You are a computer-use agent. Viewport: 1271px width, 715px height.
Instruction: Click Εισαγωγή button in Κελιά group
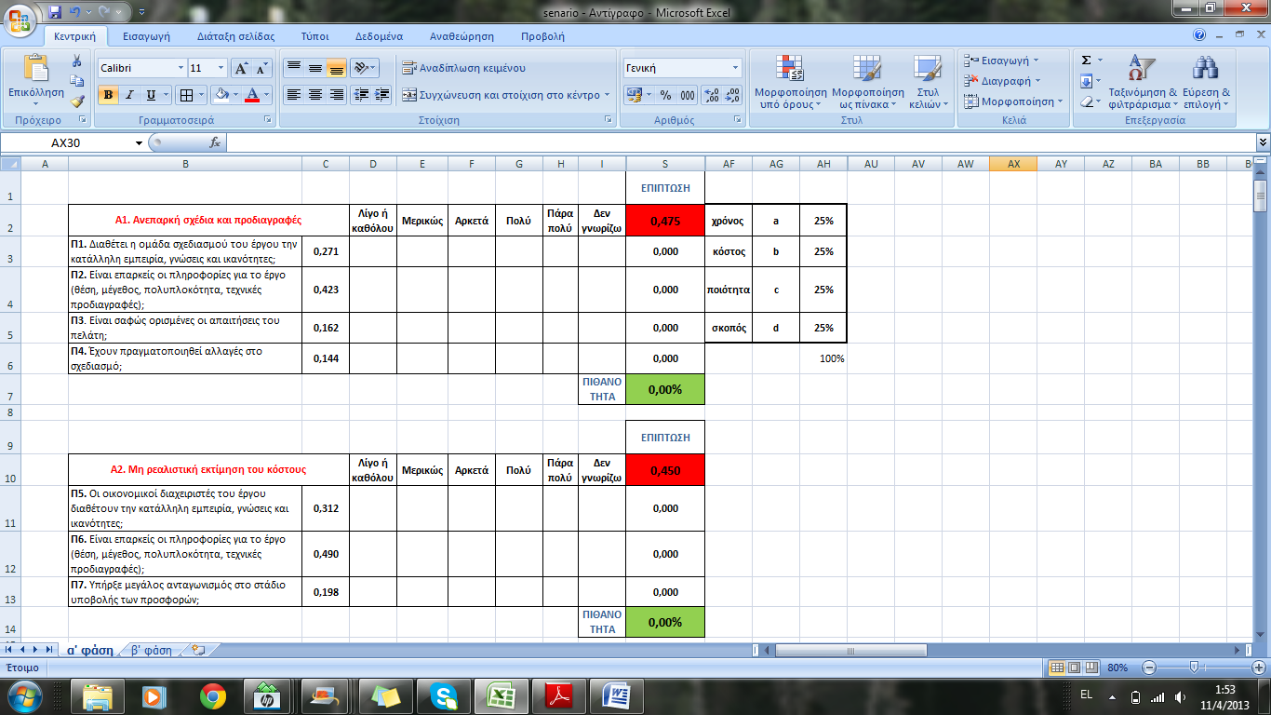[1003, 61]
